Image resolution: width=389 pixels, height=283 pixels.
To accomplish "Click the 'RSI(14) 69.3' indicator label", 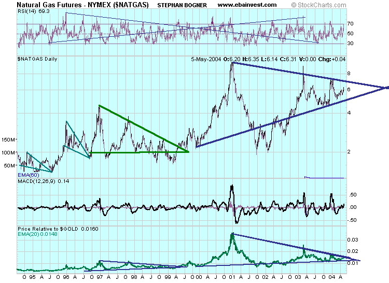I will 34,11.
